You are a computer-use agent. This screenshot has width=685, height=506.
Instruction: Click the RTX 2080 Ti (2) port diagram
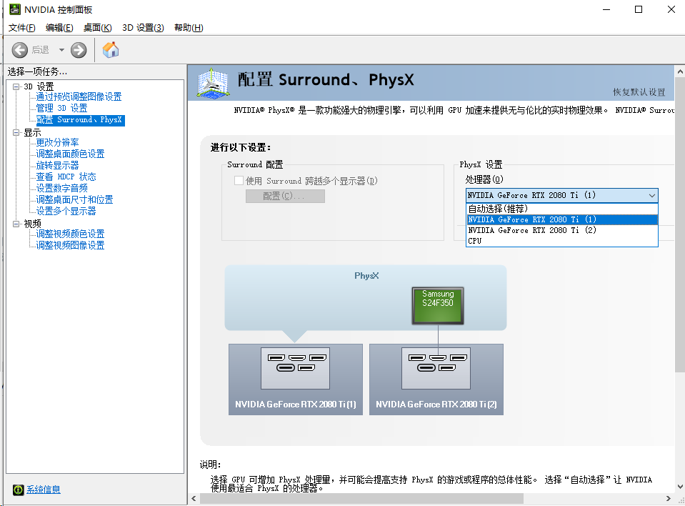coord(436,368)
